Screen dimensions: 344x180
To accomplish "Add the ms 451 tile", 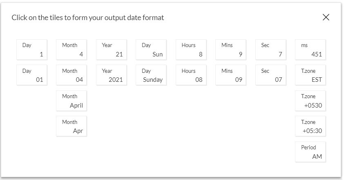I will pyautogui.click(x=310, y=49).
